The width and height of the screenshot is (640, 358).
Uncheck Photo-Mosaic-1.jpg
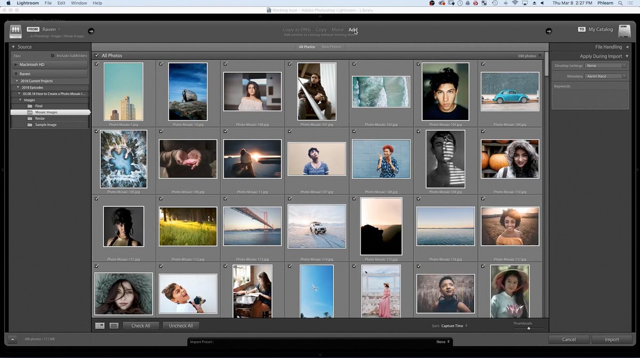click(97, 64)
